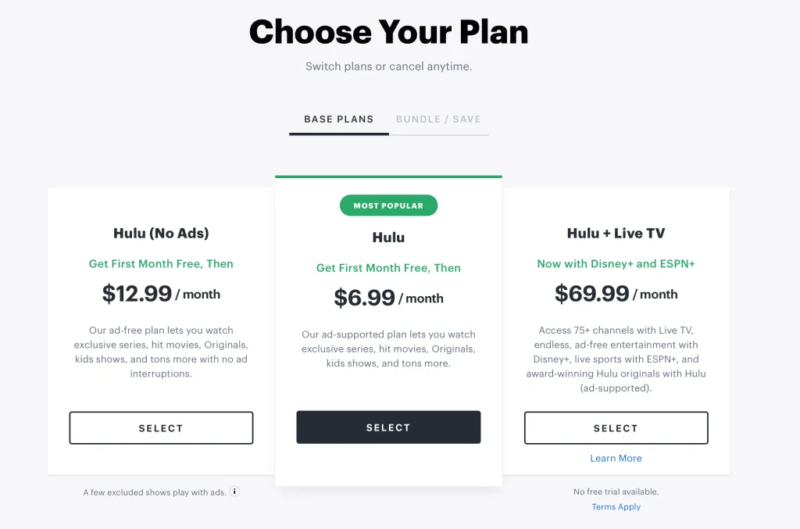Viewport: 800px width, 529px height.
Task: Click the Switch plans or cancel anytime subtitle
Action: [388, 66]
